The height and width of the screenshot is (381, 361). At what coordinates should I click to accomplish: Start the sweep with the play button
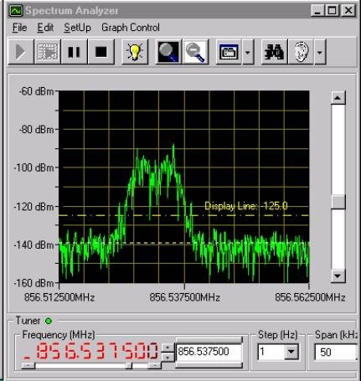tap(21, 52)
